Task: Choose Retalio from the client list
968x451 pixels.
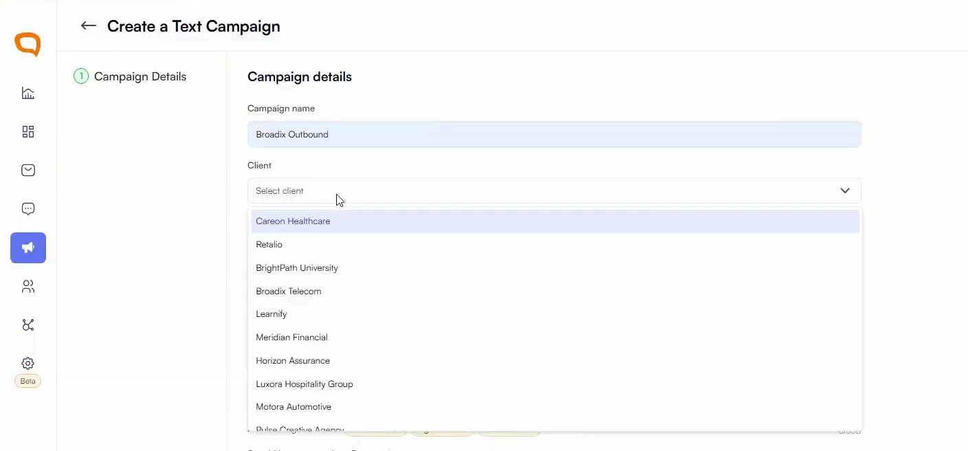Action: tap(555, 245)
